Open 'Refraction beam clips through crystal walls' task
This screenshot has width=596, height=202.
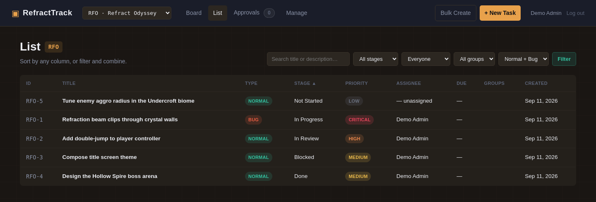(x=120, y=119)
